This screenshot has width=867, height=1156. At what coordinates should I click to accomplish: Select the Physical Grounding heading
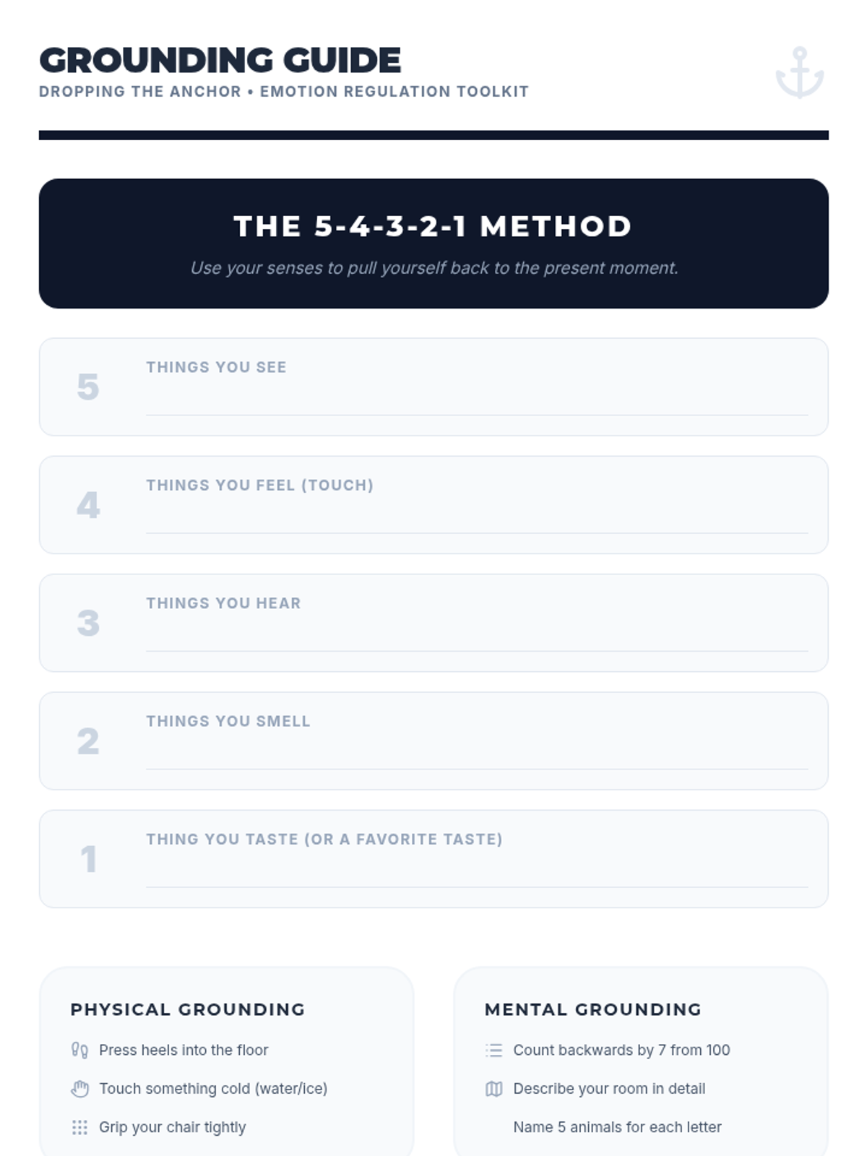coord(188,1009)
